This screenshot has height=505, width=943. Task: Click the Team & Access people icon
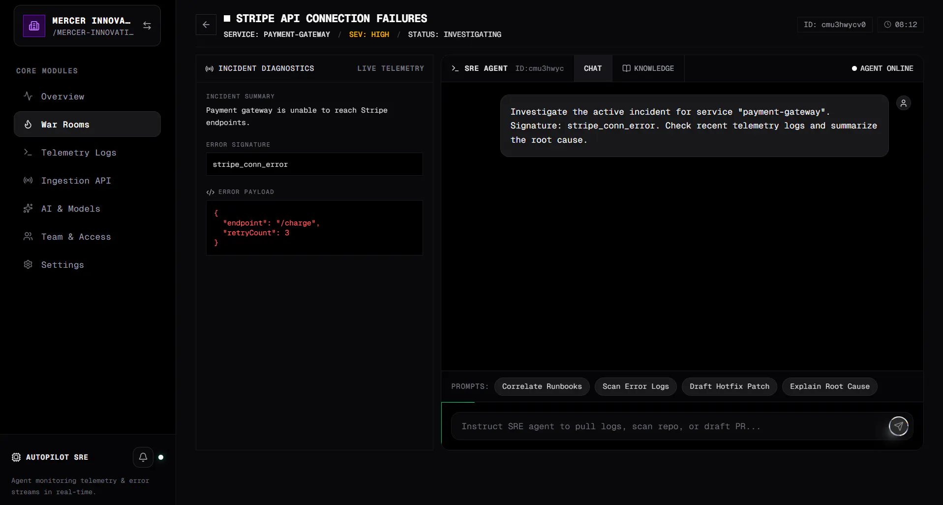(28, 237)
